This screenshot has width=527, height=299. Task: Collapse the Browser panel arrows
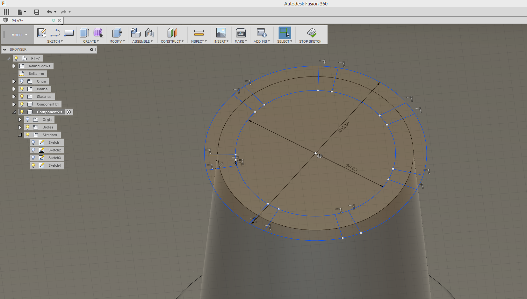click(x=5, y=50)
